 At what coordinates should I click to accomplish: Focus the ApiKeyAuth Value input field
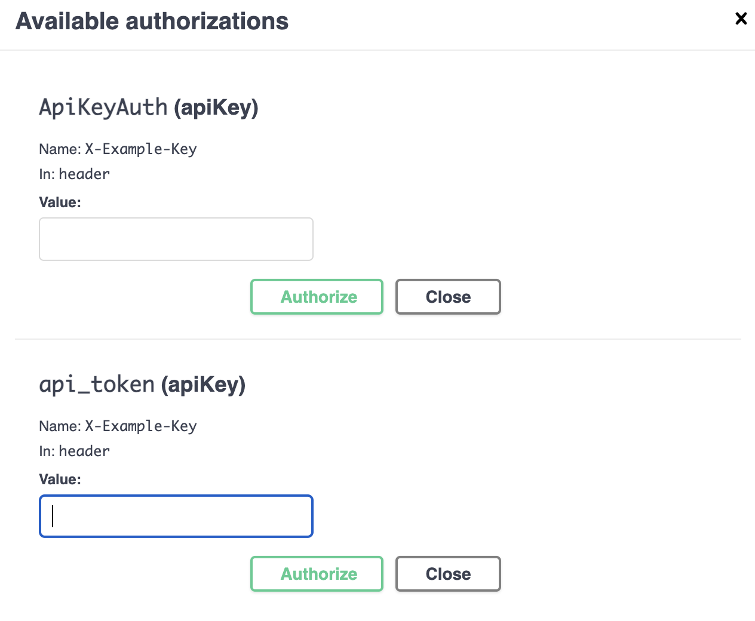176,239
